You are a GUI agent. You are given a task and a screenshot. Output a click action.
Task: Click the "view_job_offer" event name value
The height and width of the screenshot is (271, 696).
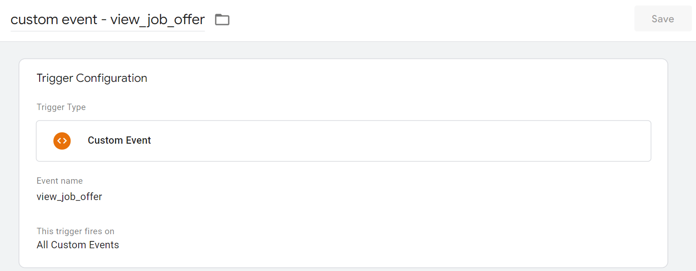click(69, 197)
